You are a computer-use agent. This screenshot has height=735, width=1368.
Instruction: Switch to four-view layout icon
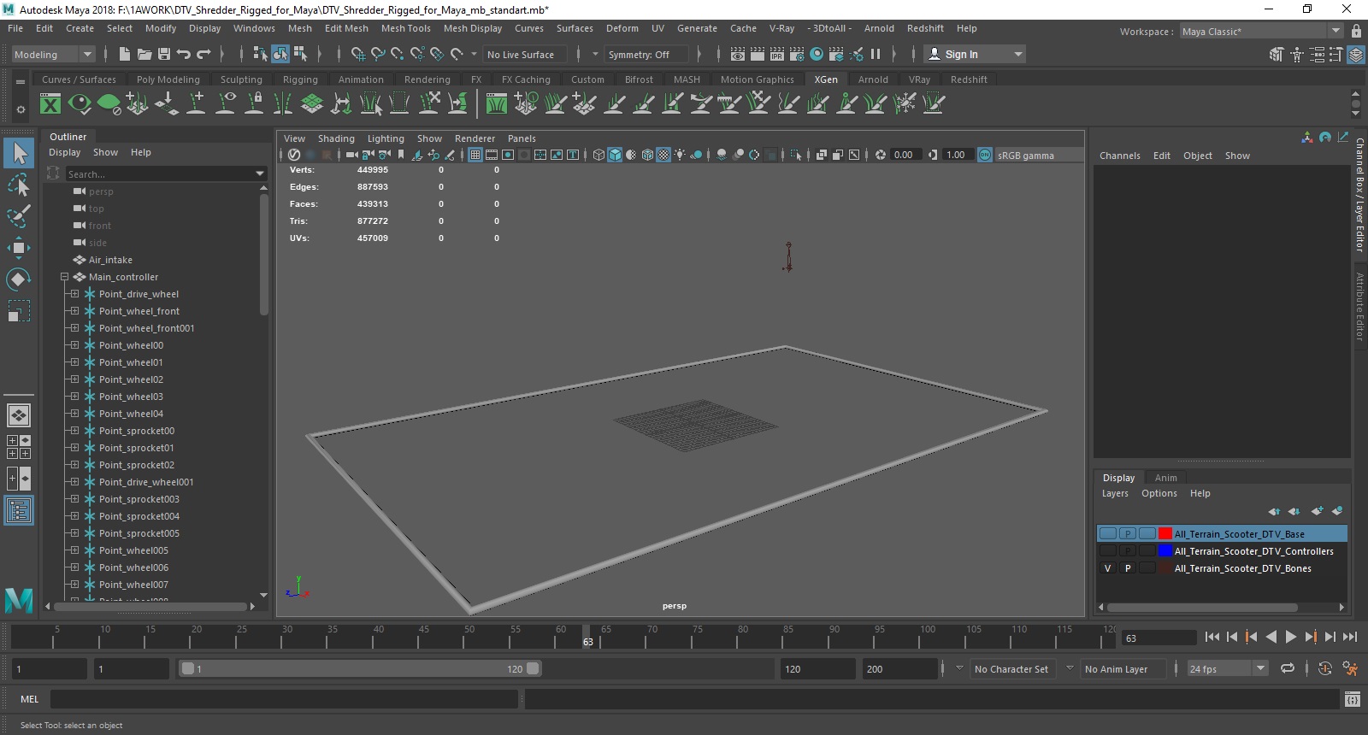19,447
